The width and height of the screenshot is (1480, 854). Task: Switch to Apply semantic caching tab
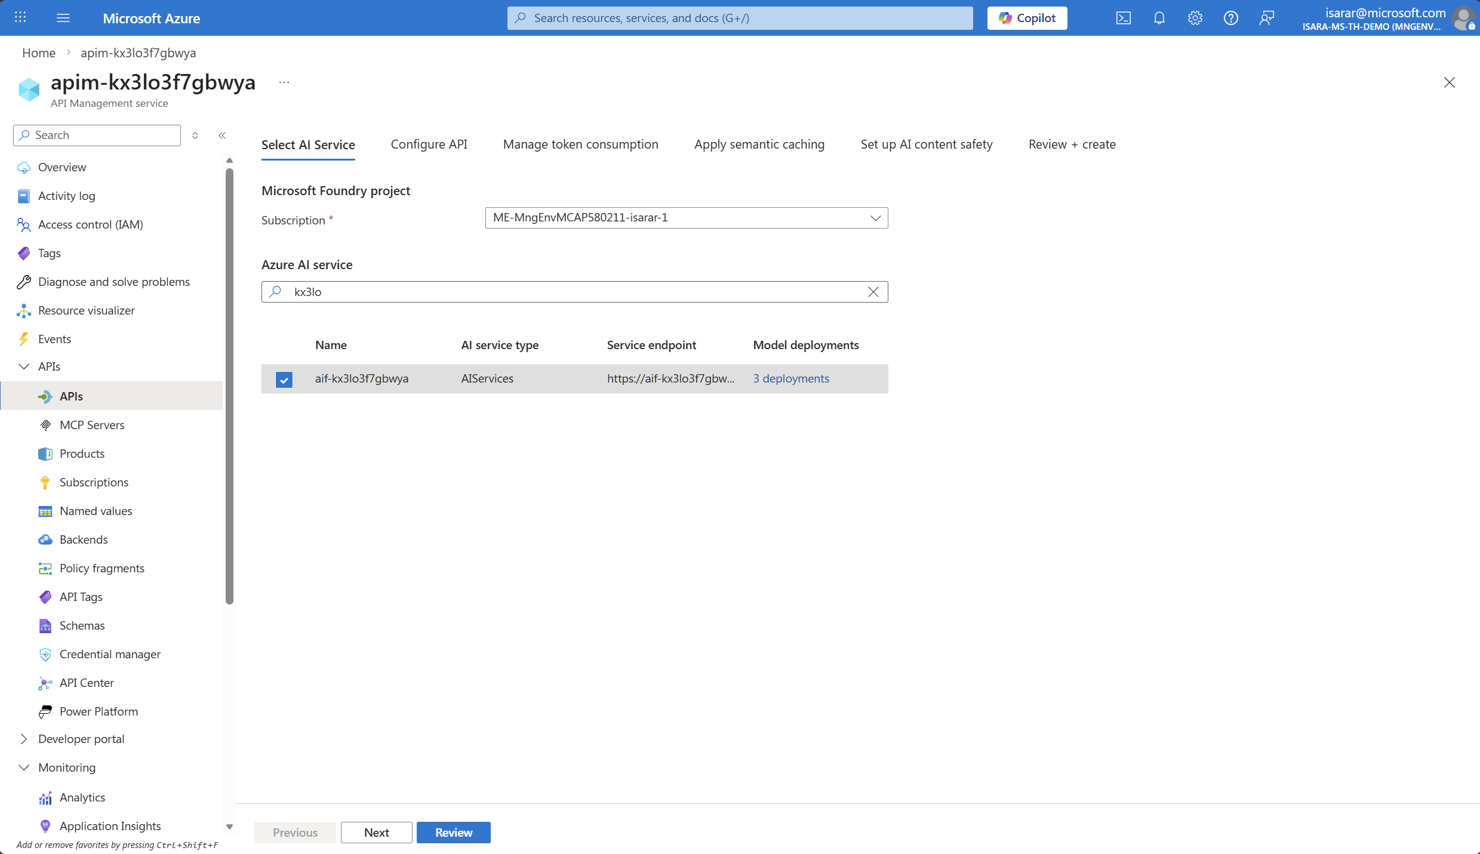coord(759,144)
